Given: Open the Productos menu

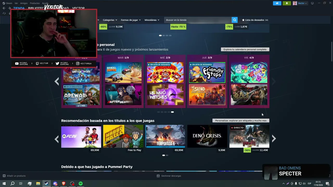Looking at the screenshot, I should coord(35,3).
